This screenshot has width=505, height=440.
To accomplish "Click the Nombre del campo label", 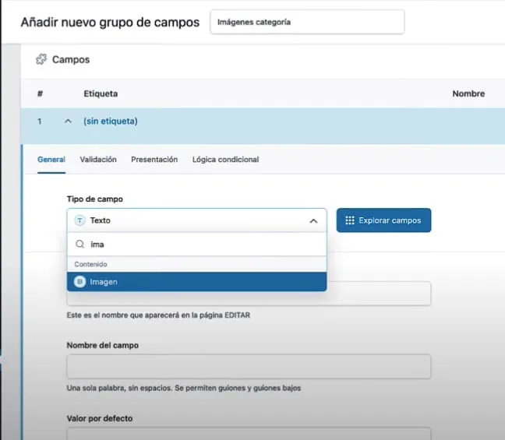I will pos(102,345).
